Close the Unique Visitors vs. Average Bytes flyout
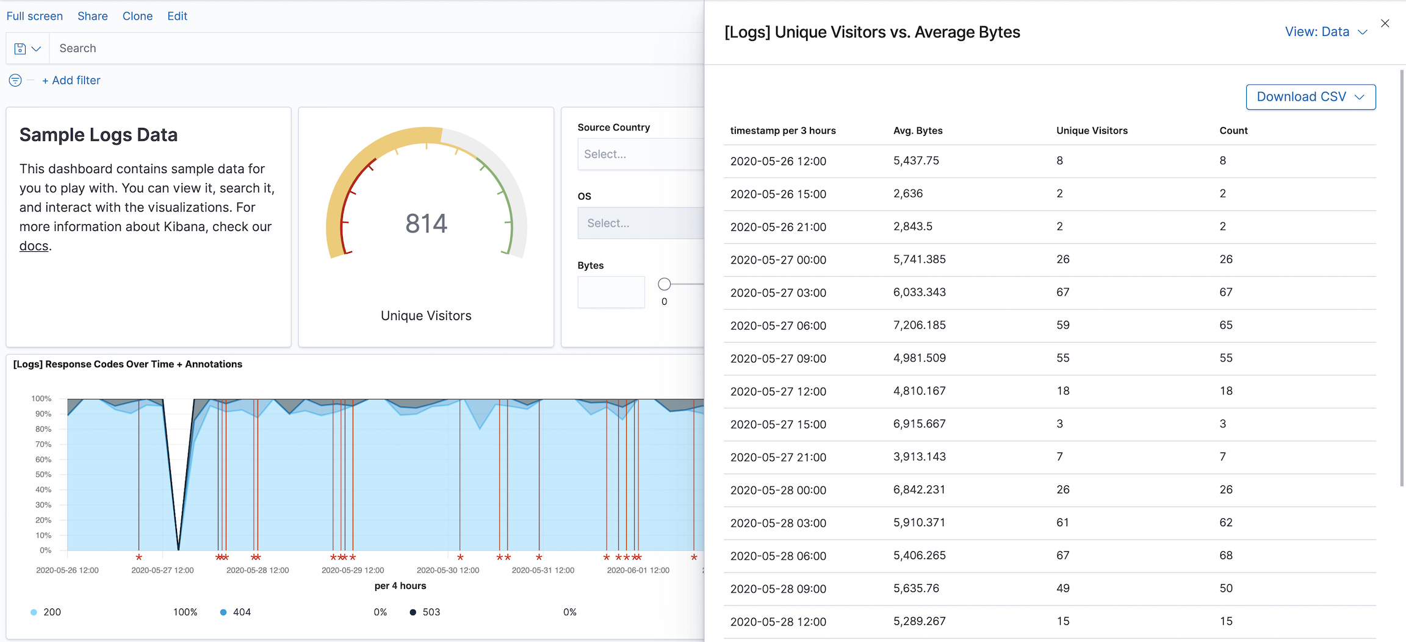 click(x=1385, y=23)
